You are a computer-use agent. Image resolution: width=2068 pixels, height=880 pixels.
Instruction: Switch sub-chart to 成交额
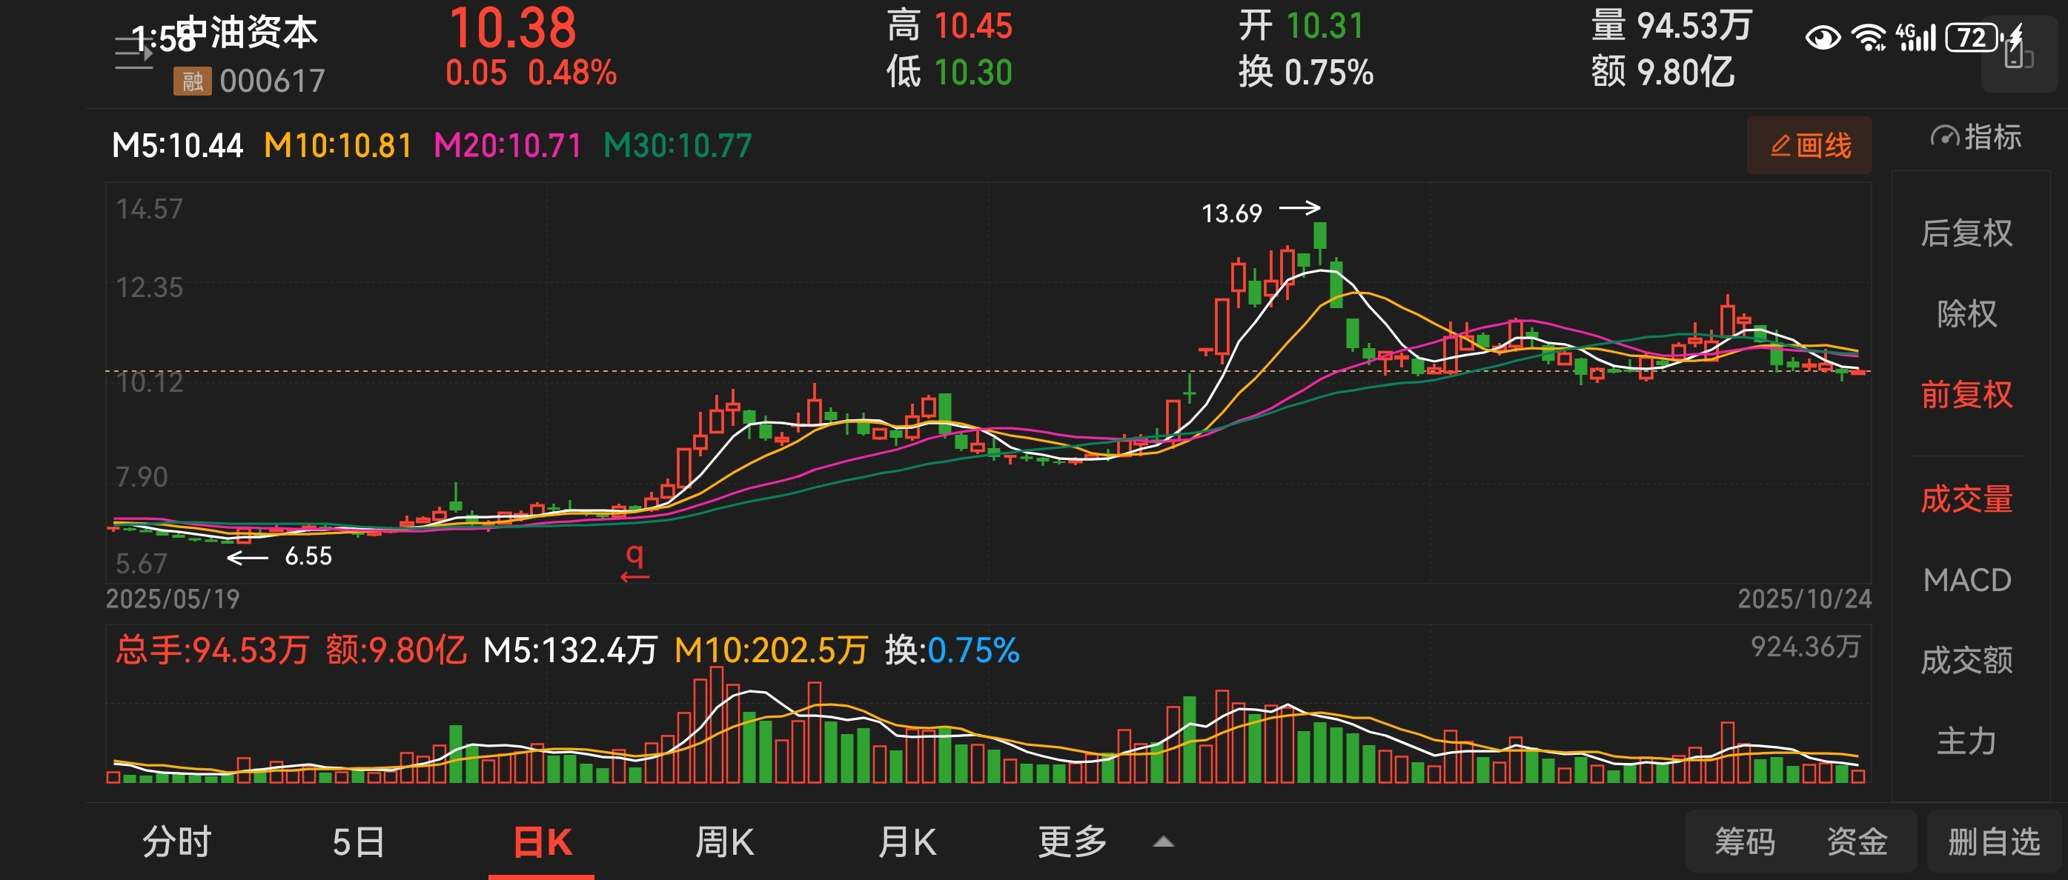click(x=1966, y=660)
